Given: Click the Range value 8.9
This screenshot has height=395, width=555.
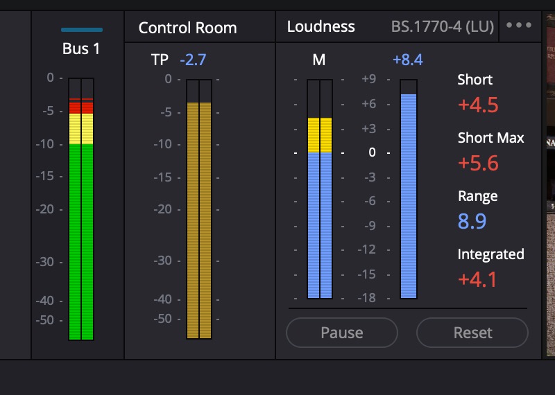Looking at the screenshot, I should (472, 222).
